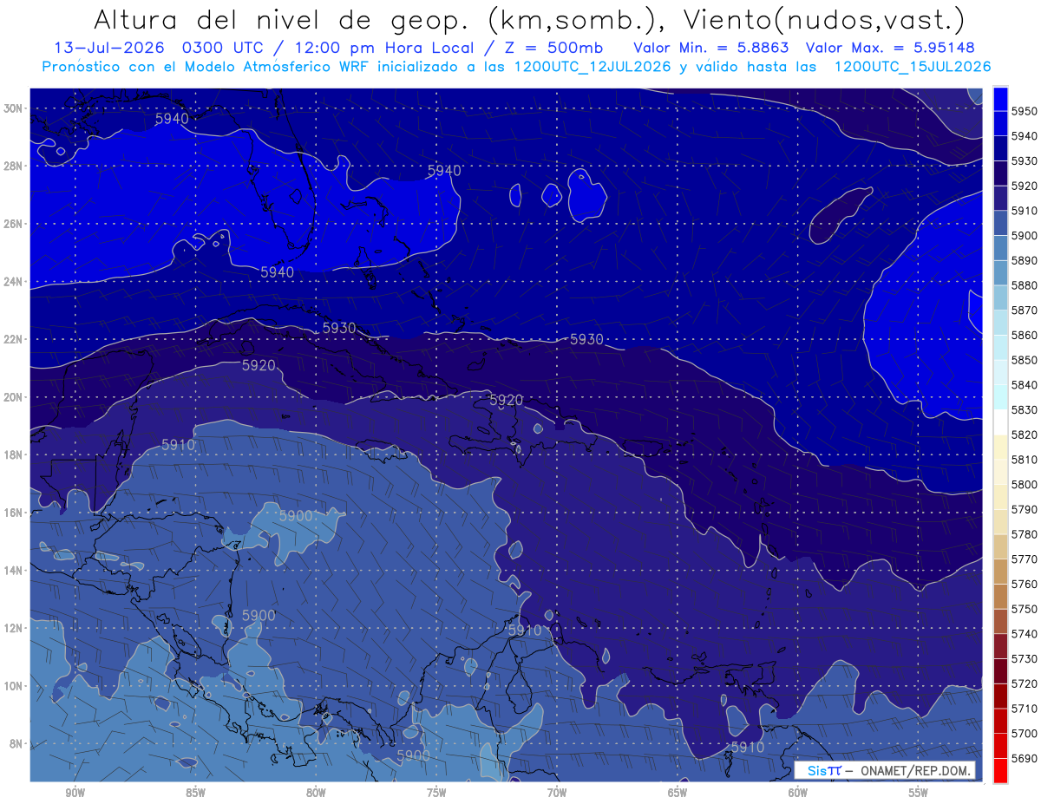Click the 5780 value on the color legend
This screenshot has height=804, width=1041.
point(1025,534)
